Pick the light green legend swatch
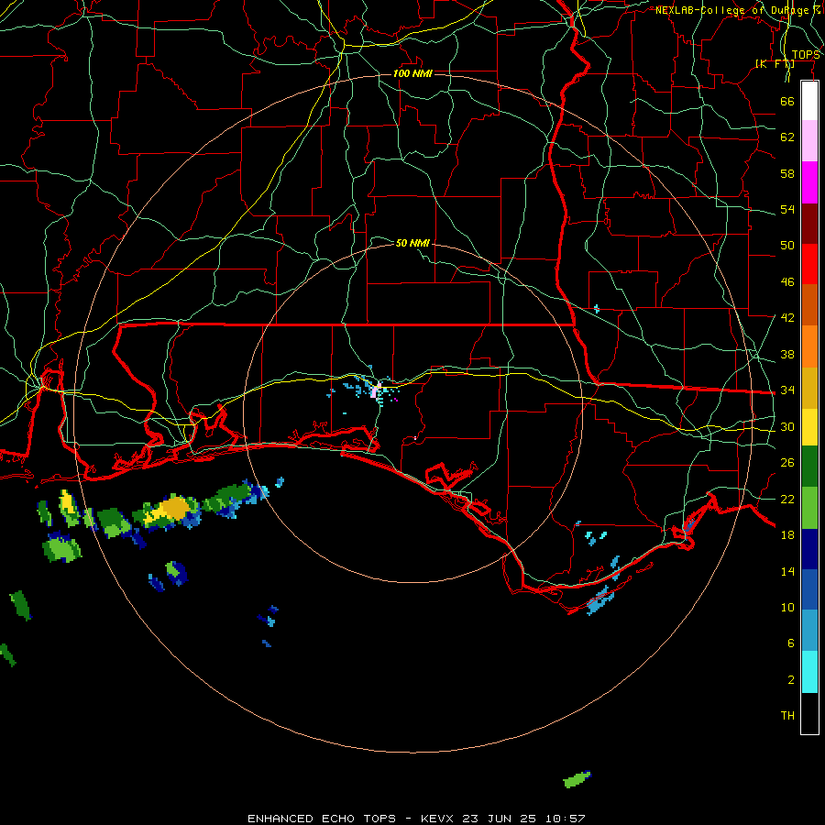 click(x=809, y=508)
